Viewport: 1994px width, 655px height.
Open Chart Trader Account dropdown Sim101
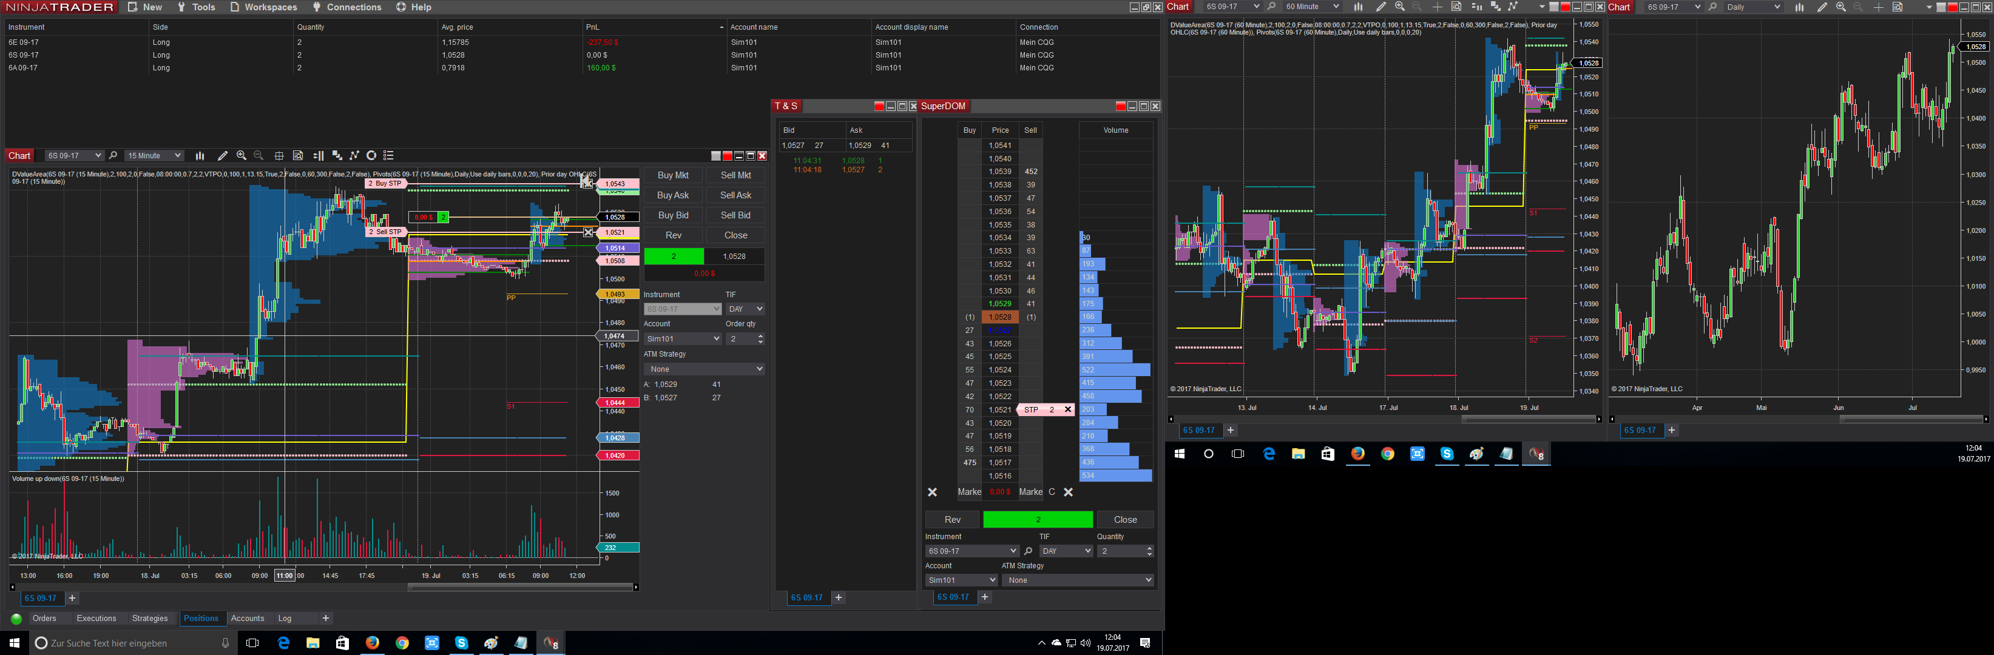coord(683,338)
